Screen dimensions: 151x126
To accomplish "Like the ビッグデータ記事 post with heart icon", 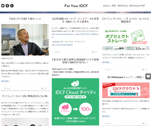I will [93, 52].
